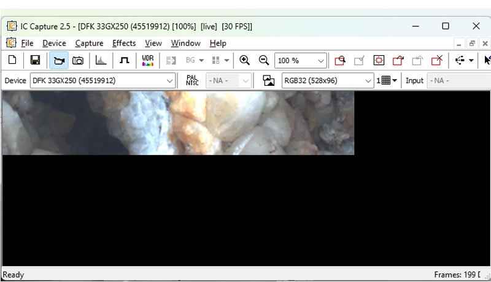Click the New document icon
The width and height of the screenshot is (491, 282).
(x=12, y=60)
